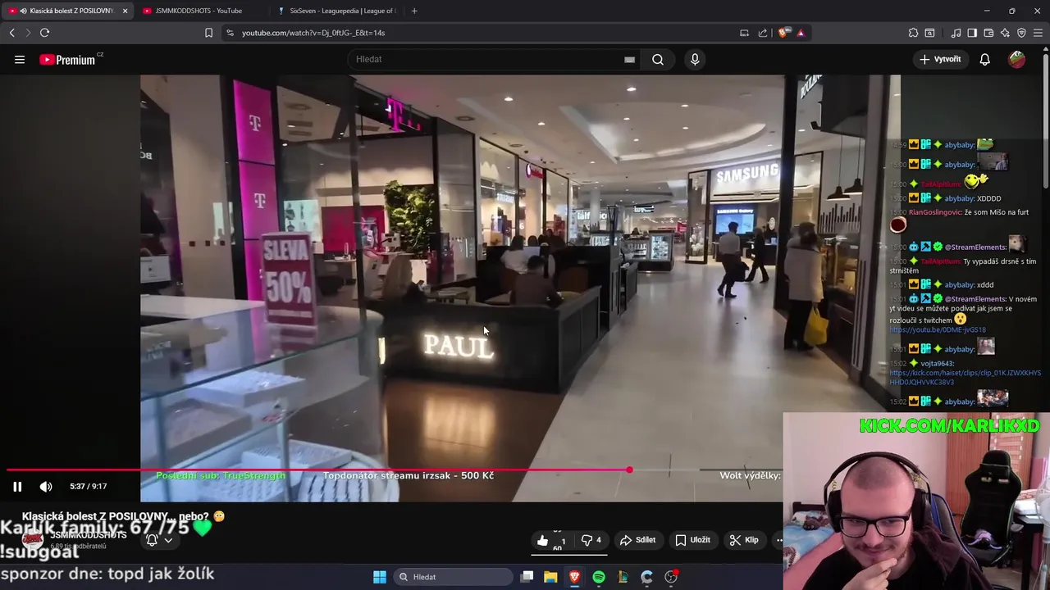Open the Windows Start menu
The image size is (1050, 590).
tap(380, 577)
